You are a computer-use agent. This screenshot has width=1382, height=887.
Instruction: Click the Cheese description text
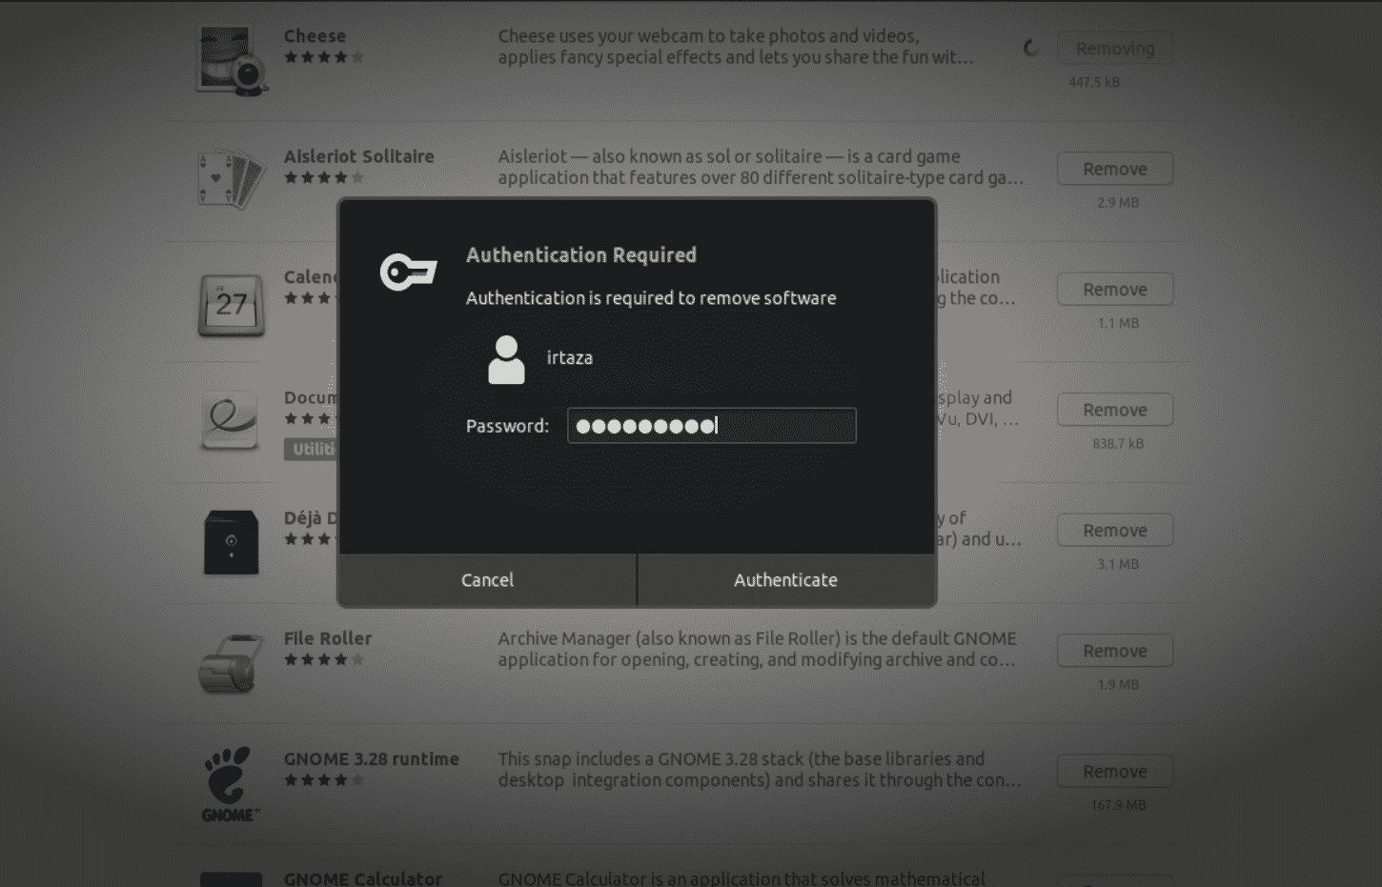coord(735,47)
